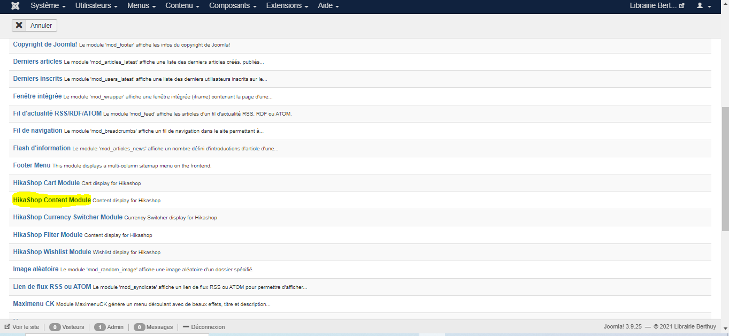Click 'Wishlist display for Hikashop' description
The height and width of the screenshot is (336, 729).
127,252
